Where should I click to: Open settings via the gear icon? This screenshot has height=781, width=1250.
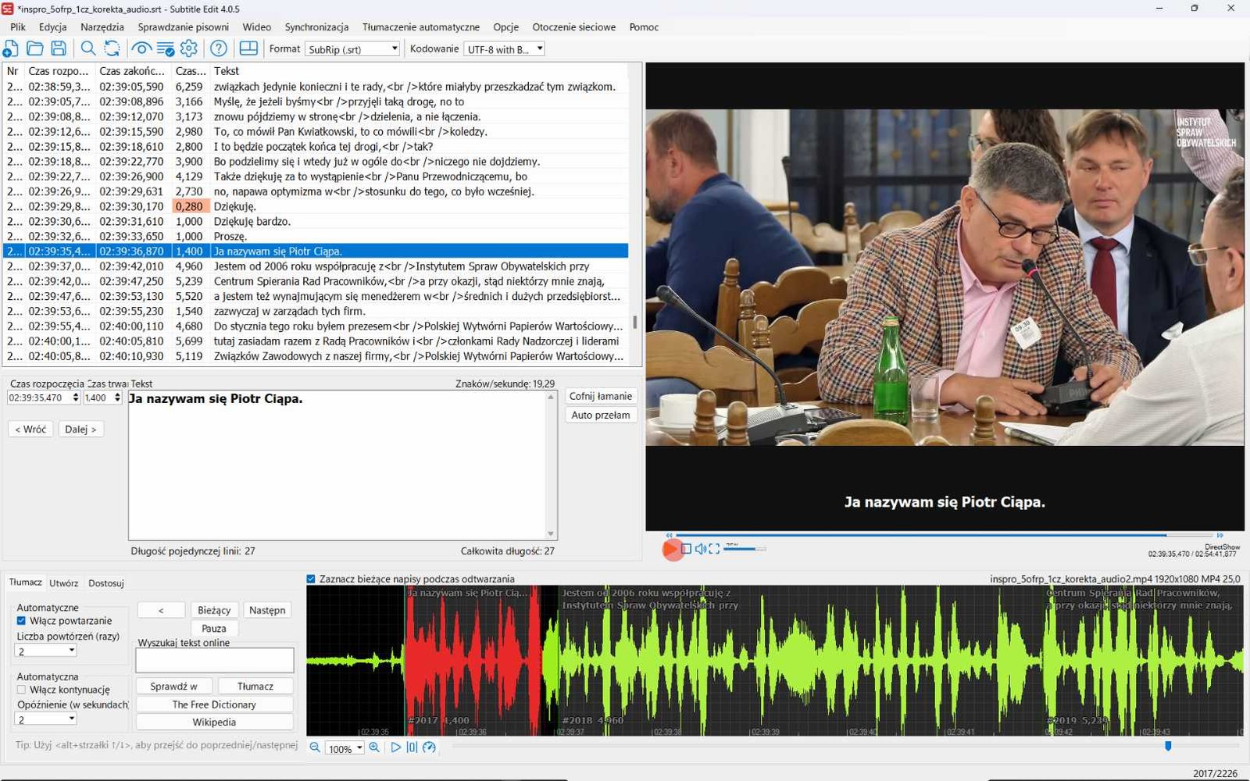point(189,48)
